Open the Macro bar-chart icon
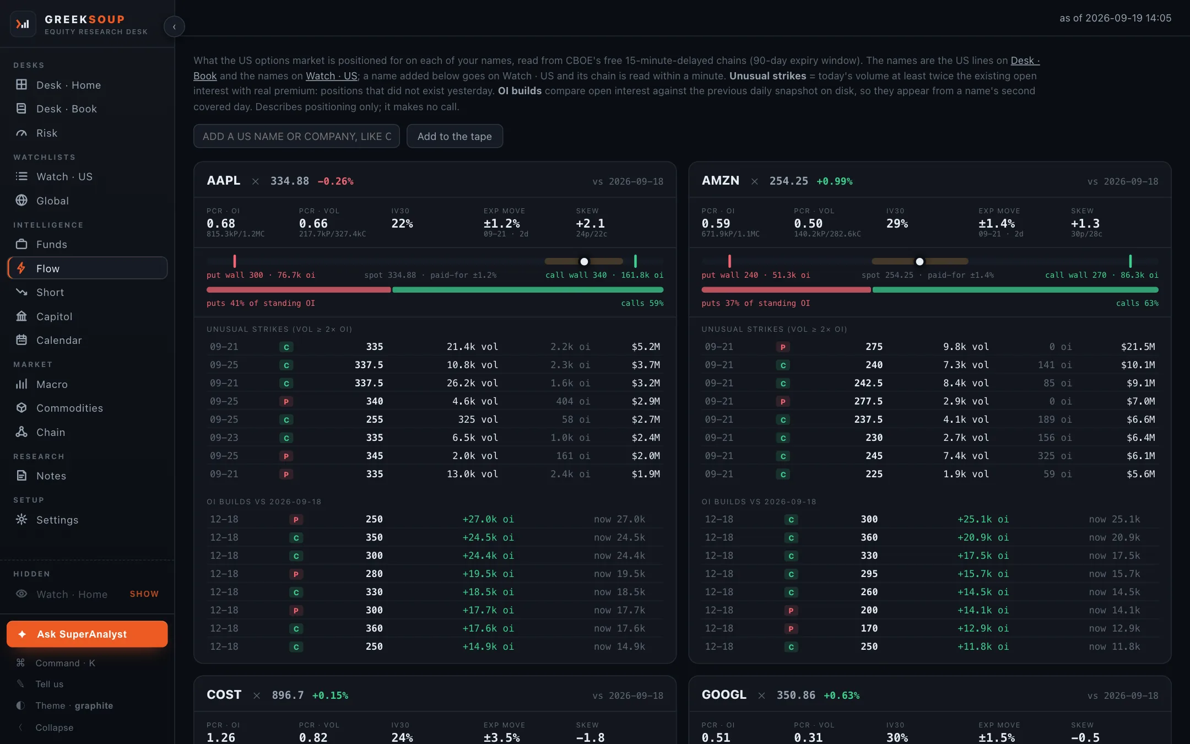This screenshot has width=1190, height=744. pyautogui.click(x=21, y=384)
